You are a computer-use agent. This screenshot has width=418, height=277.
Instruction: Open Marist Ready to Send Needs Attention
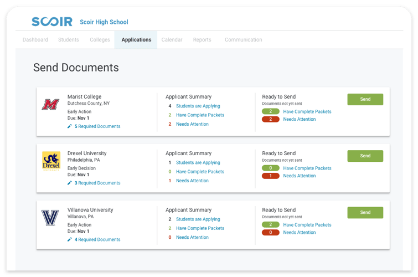(x=300, y=119)
